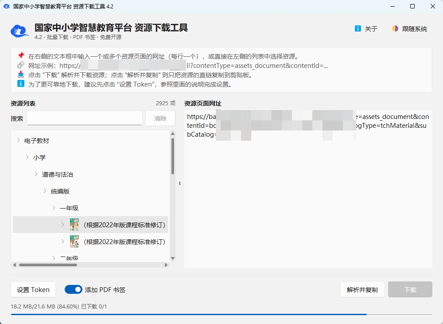Image resolution: width=443 pixels, height=324 pixels.
Task: Click the horizontal scrollbar thumb of resource tree
Action: click(48, 265)
